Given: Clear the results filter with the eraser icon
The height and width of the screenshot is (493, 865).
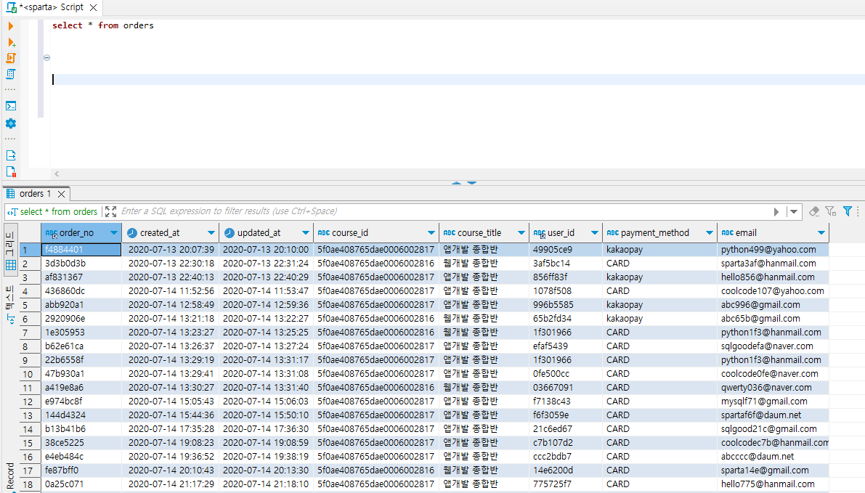Looking at the screenshot, I should 815,211.
